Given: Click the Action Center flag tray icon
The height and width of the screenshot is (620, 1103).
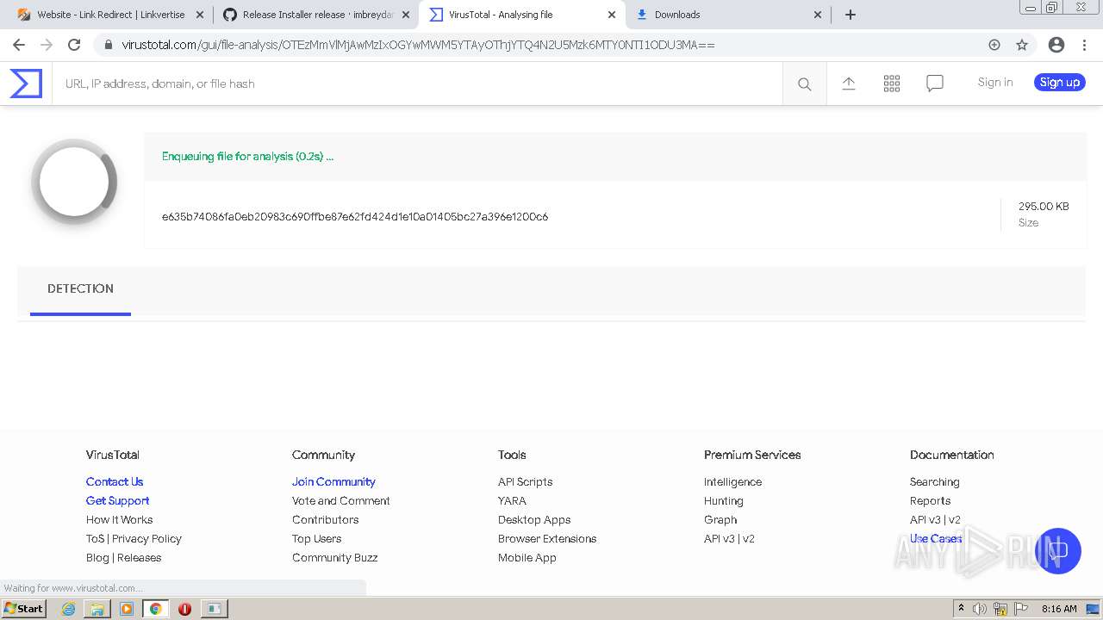Looking at the screenshot, I should pyautogui.click(x=1021, y=609).
